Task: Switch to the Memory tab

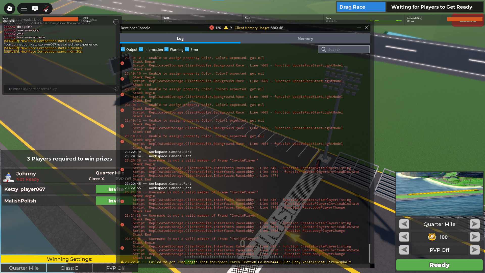Action: click(x=305, y=39)
